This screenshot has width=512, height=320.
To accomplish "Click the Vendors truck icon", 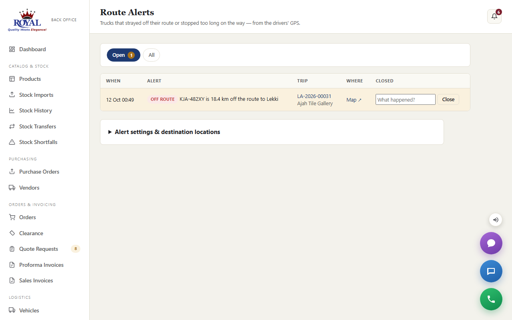I will pyautogui.click(x=12, y=188).
